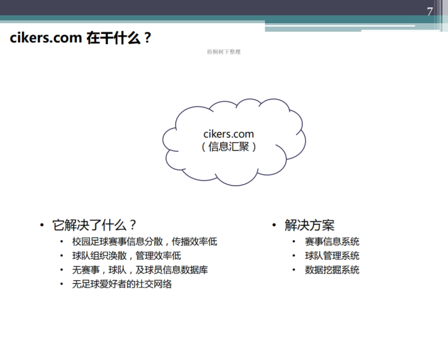448x347 pixels.
Task: Select the cikers.com text inside the cloud
Action: 228,134
